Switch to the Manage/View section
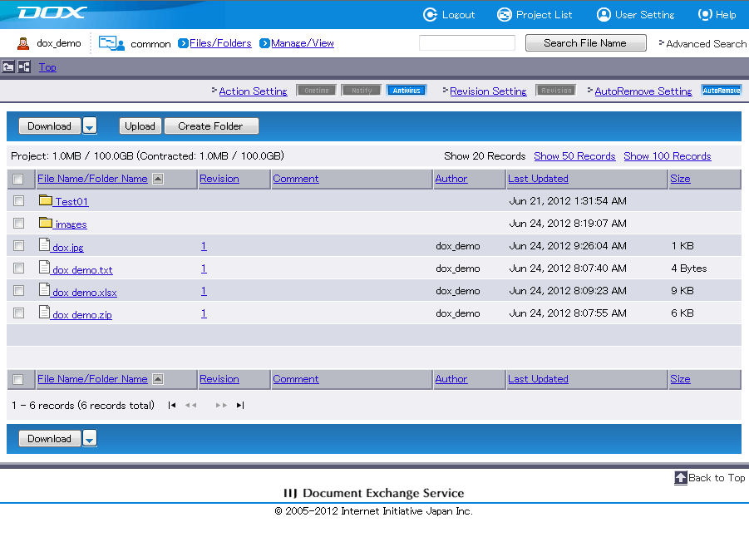Screen dimensions: 749x537 303,43
